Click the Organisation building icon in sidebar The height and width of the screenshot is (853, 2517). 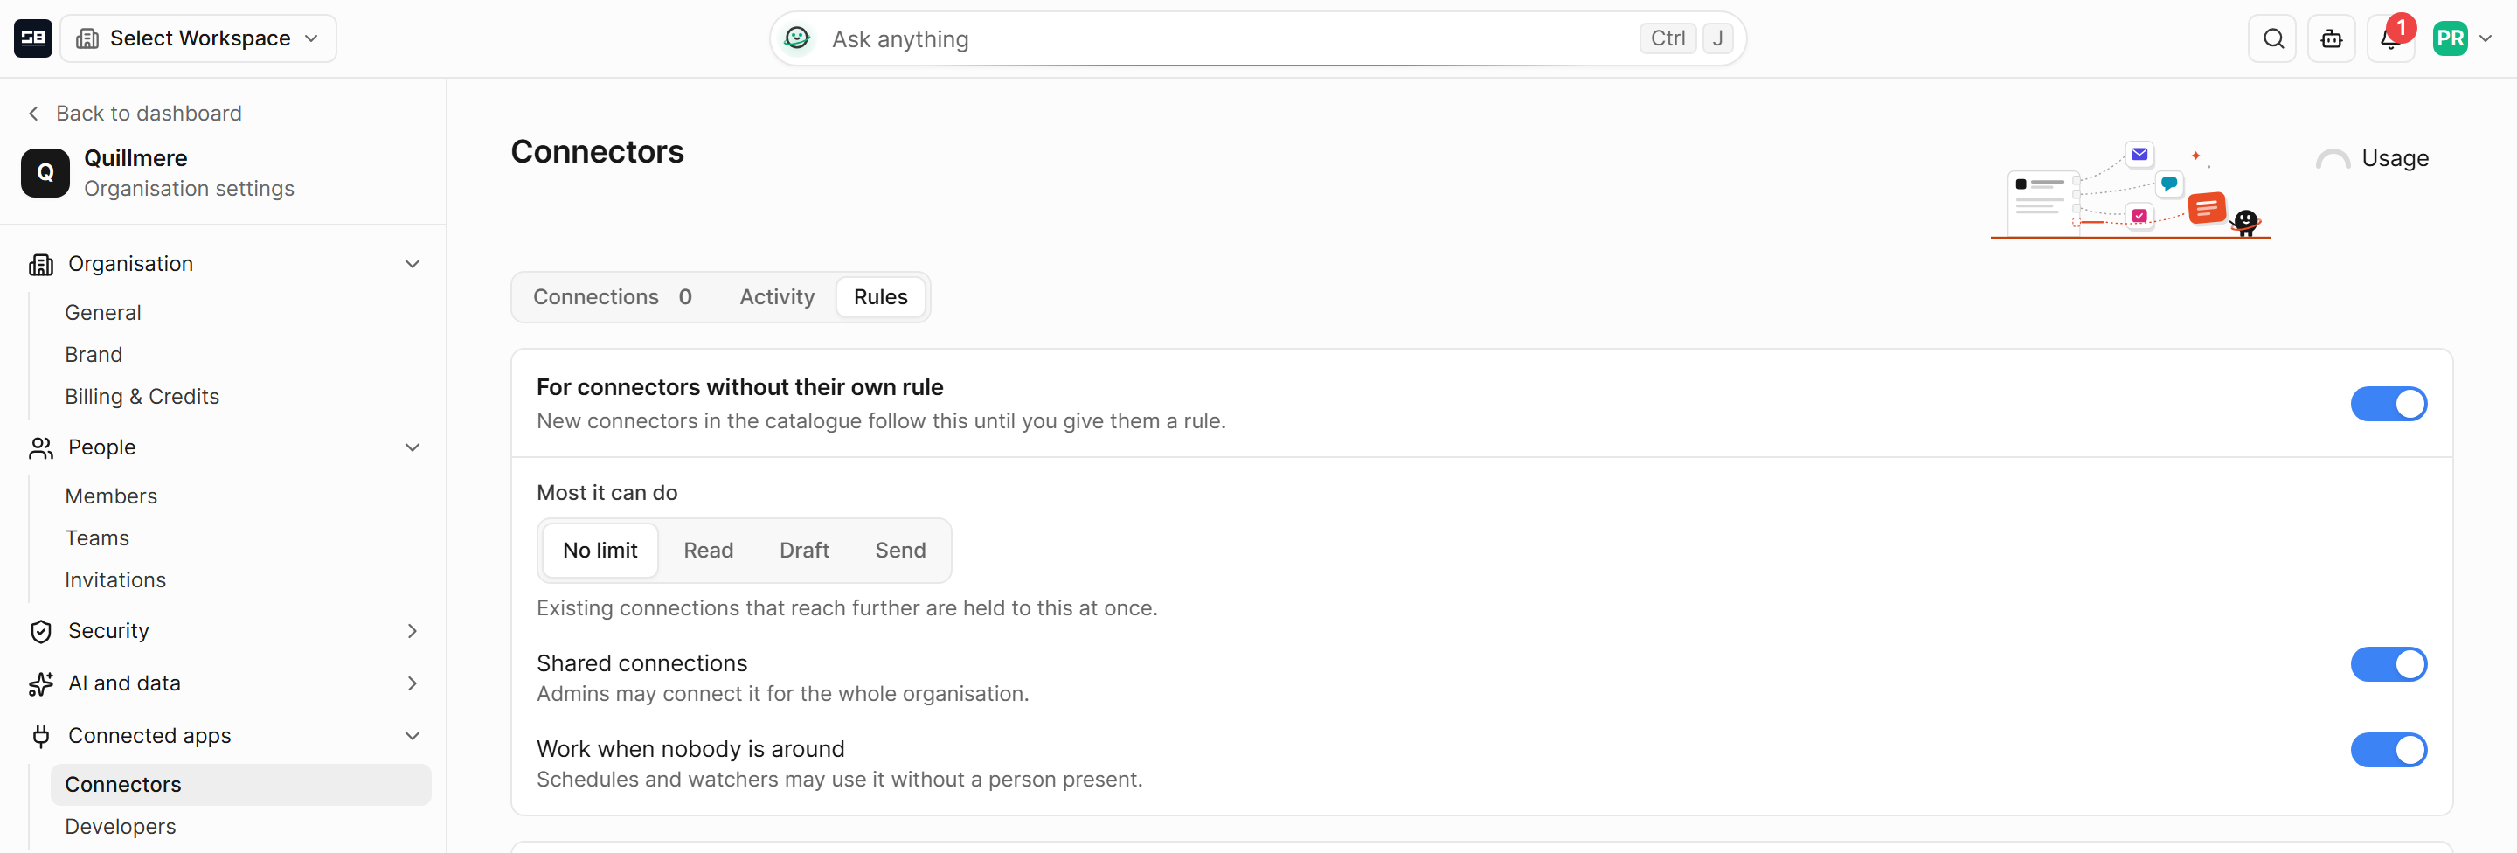click(x=41, y=264)
